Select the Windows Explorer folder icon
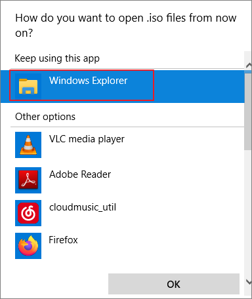The width and height of the screenshot is (252, 299). coord(28,87)
